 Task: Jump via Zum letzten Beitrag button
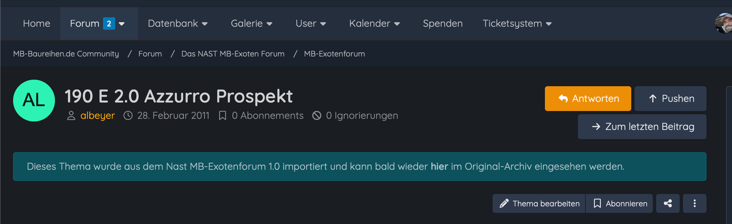642,127
